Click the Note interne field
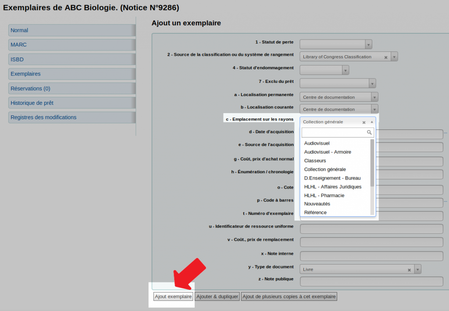The height and width of the screenshot is (311, 449). click(x=371, y=256)
